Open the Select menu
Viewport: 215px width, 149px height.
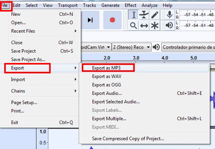point(31,5)
